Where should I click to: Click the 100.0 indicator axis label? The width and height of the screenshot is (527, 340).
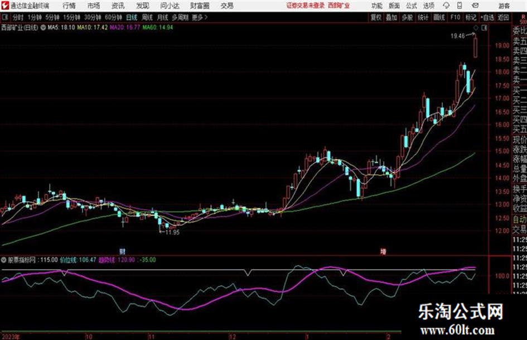(x=502, y=276)
